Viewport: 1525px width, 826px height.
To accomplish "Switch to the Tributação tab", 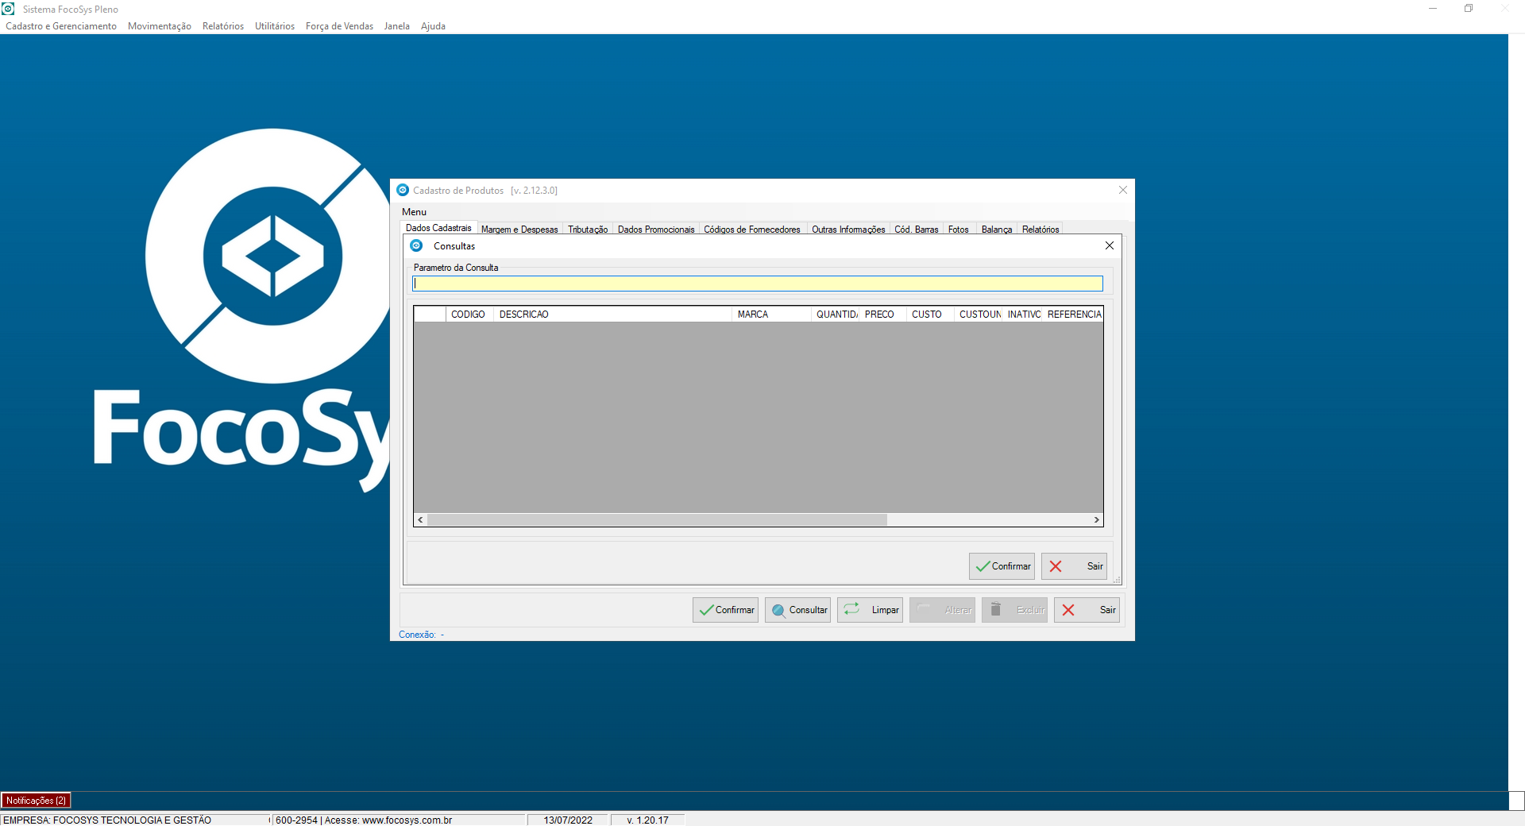I will pos(588,230).
